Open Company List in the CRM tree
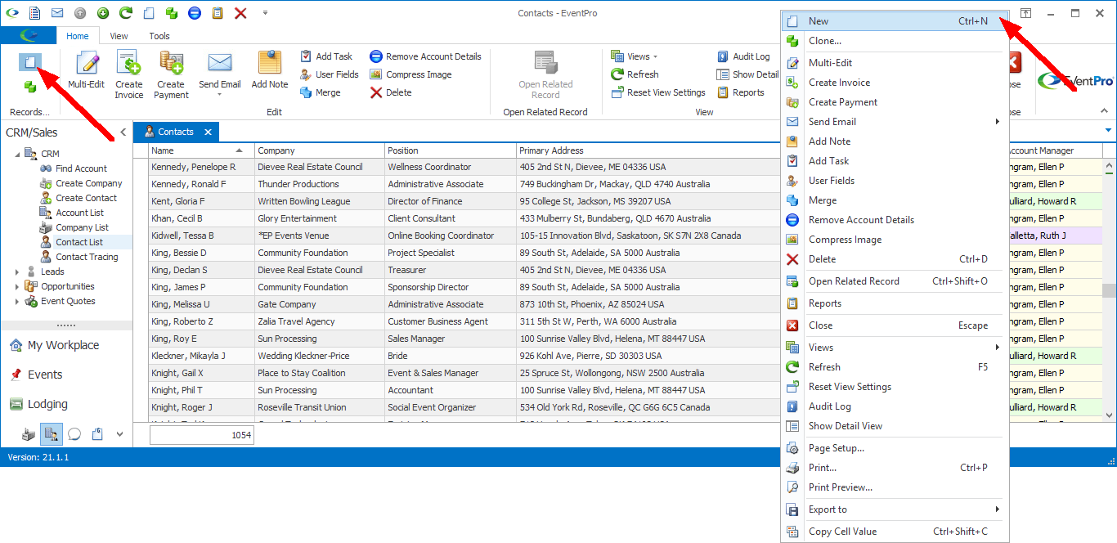Screen dimensions: 1117x543 pyautogui.click(x=82, y=227)
